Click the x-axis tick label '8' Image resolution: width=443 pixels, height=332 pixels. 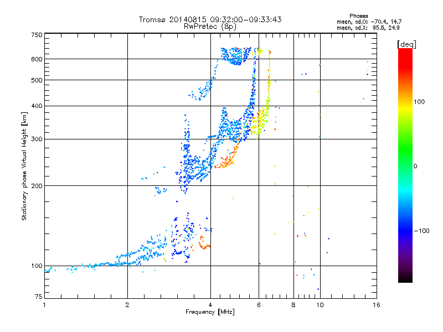[293, 305]
